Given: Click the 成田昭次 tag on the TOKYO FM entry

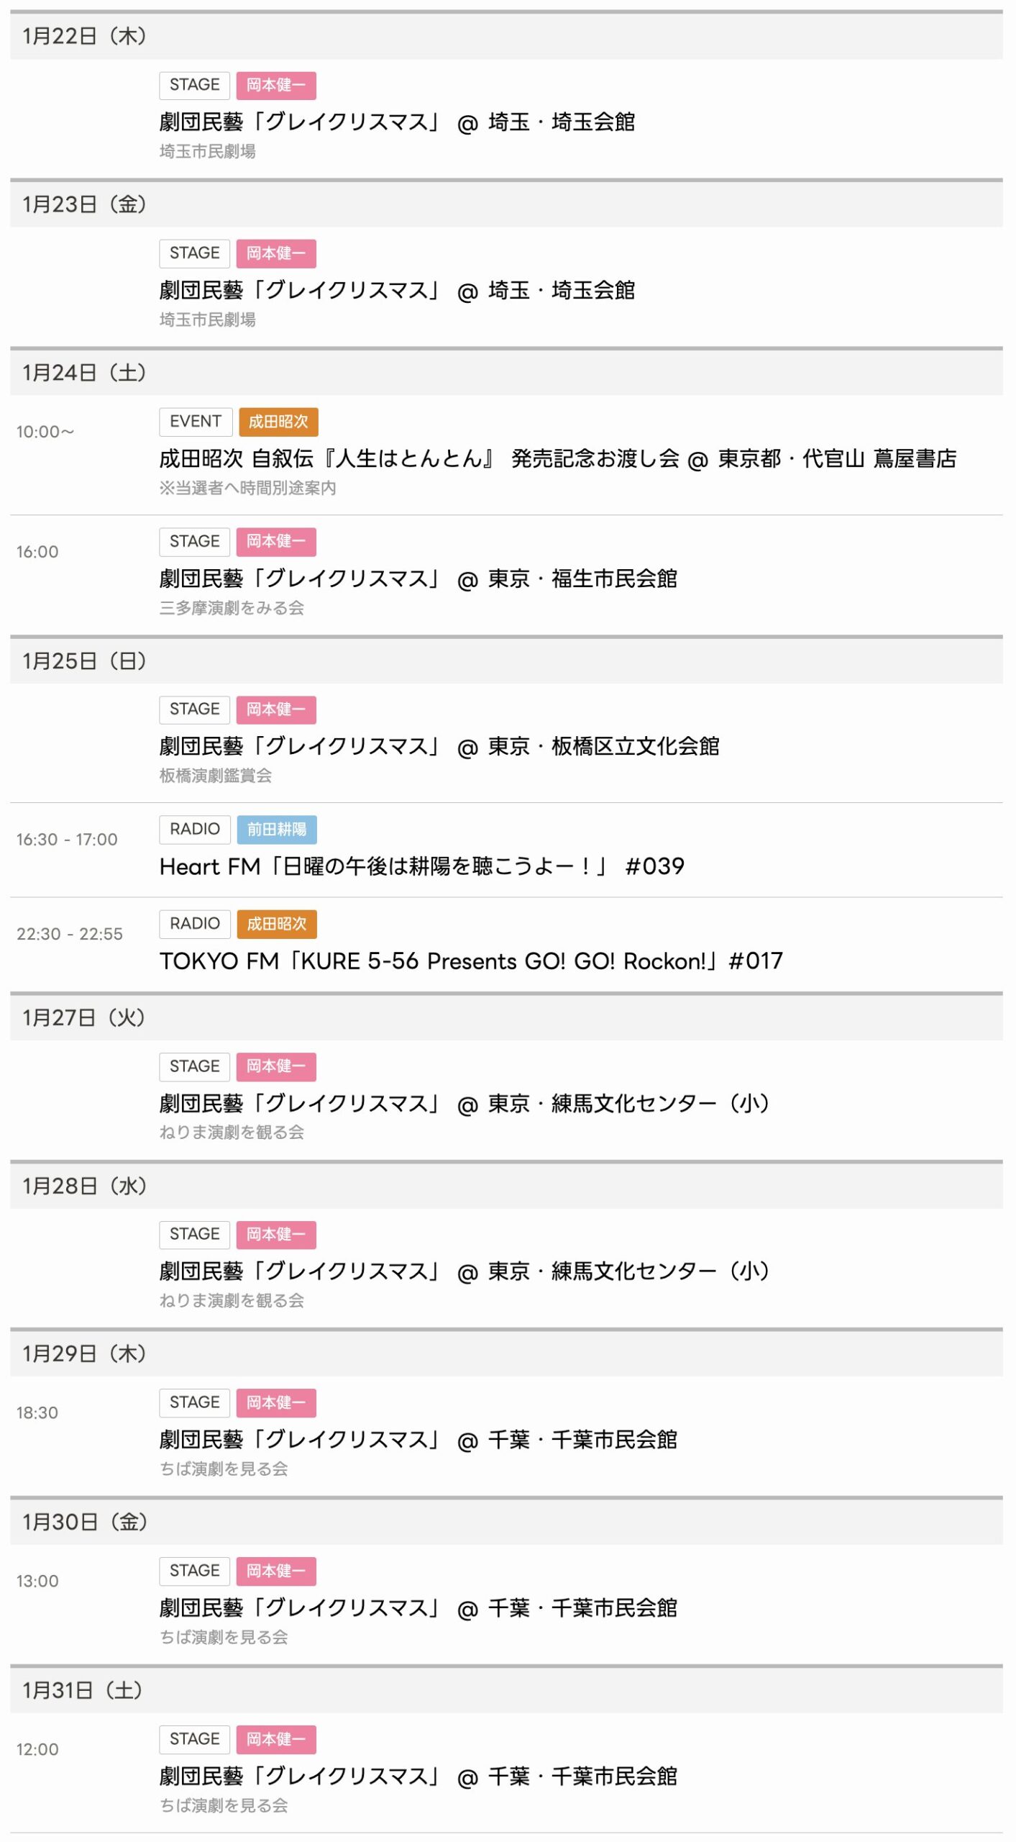Looking at the screenshot, I should point(277,924).
